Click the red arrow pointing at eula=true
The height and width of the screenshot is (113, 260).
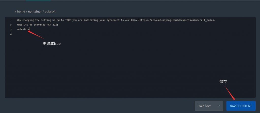pos(36,34)
